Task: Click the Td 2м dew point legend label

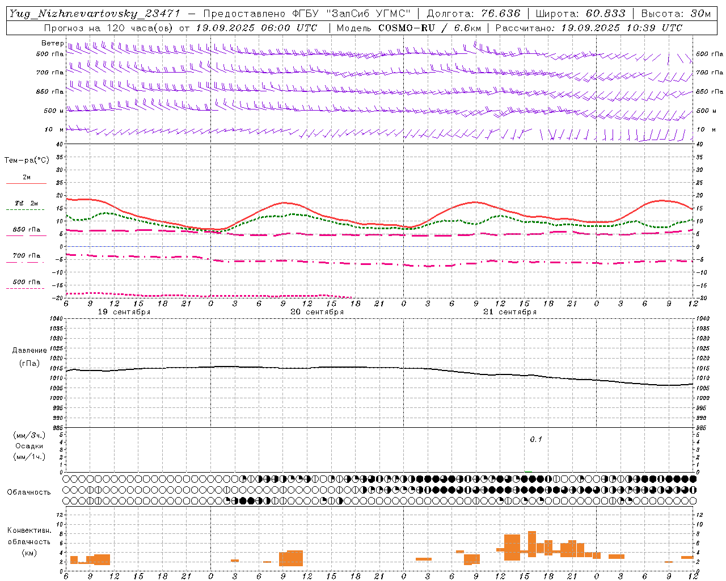Action: [x=27, y=203]
